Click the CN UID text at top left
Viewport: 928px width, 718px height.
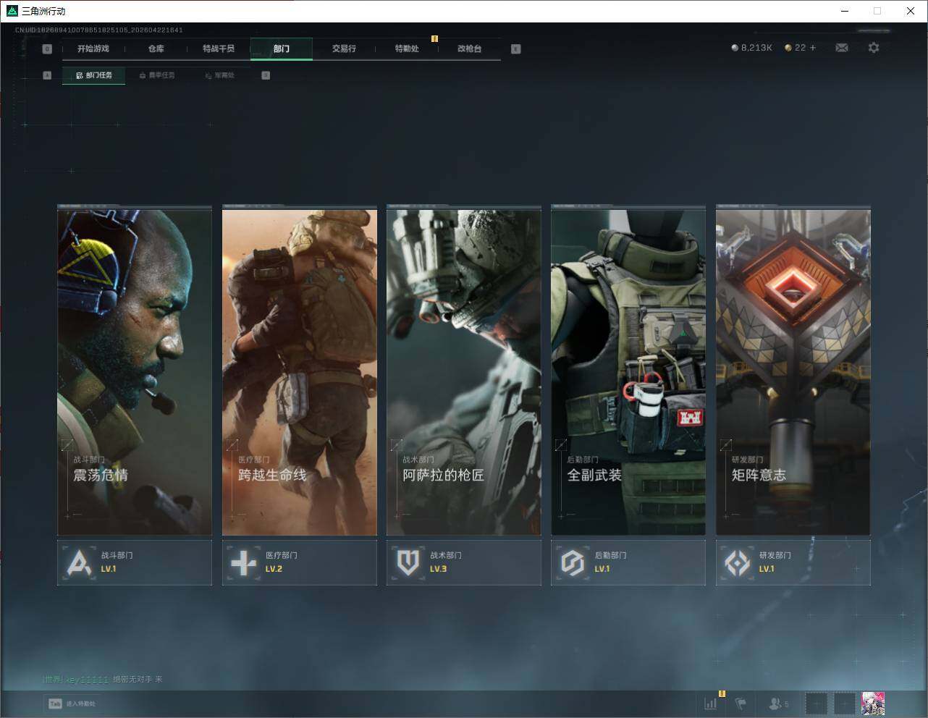point(99,30)
